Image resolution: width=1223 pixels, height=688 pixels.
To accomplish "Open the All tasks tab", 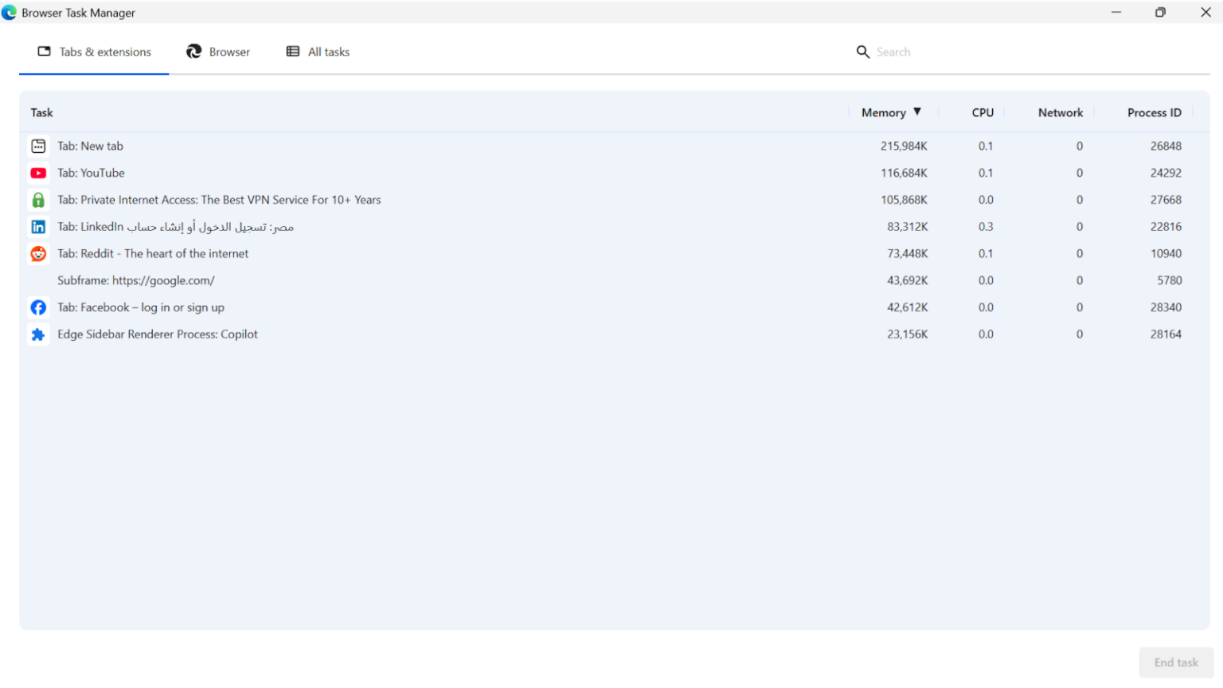I will point(318,52).
